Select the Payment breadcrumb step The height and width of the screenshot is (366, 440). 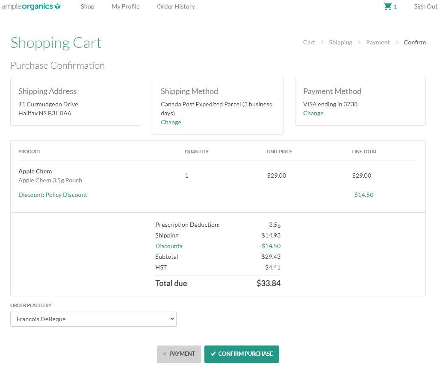378,42
